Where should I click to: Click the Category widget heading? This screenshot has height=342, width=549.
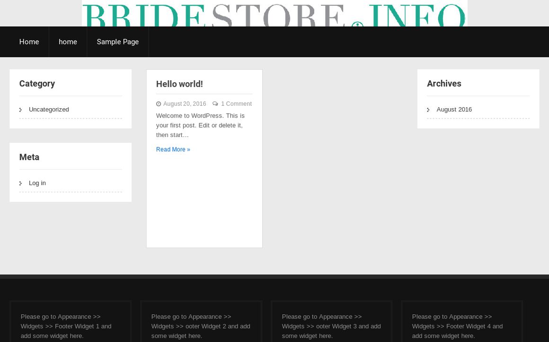tap(37, 84)
